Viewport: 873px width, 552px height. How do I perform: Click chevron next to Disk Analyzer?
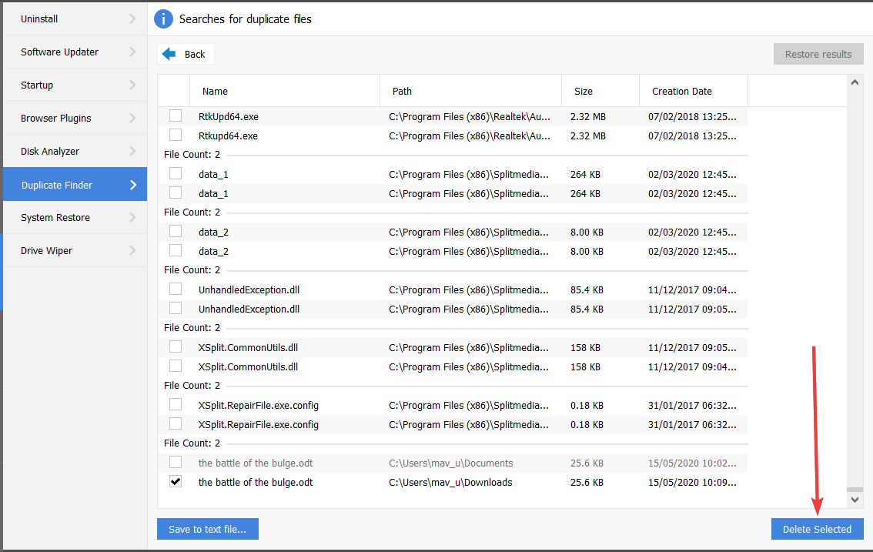pos(132,151)
